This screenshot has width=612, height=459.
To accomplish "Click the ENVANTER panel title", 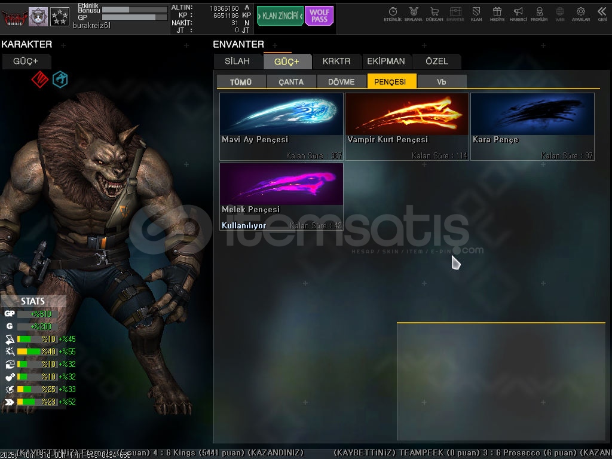I will pos(238,44).
